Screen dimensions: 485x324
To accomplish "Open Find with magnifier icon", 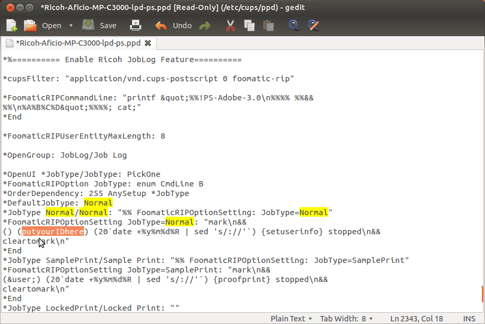I will click(x=294, y=25).
